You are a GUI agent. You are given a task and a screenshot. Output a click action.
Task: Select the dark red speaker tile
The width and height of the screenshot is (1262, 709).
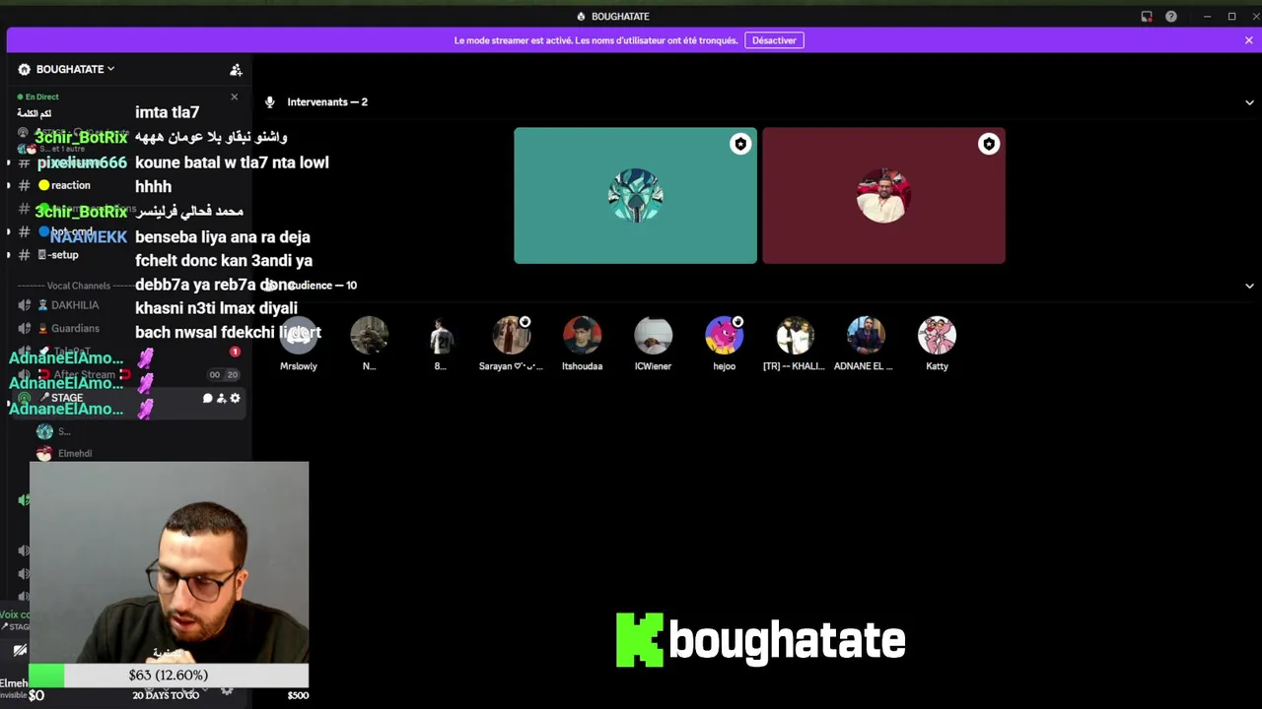tap(883, 196)
